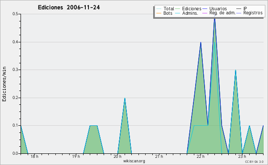Click the magenta Reg. de adm. swatch
This screenshot has height=165, width=268.
point(205,13)
